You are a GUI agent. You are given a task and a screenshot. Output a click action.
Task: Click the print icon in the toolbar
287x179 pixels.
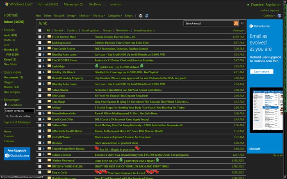[x=140, y=16]
